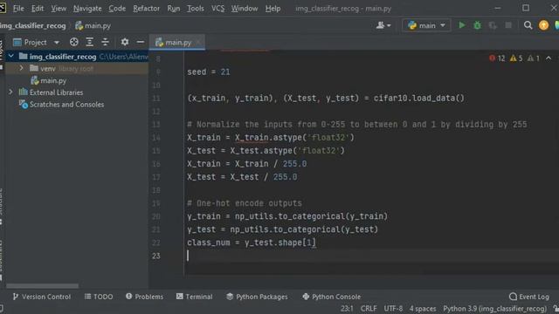The height and width of the screenshot is (314, 559).
Task: Collapse img_classifier_recog root folder
Action: (11, 56)
